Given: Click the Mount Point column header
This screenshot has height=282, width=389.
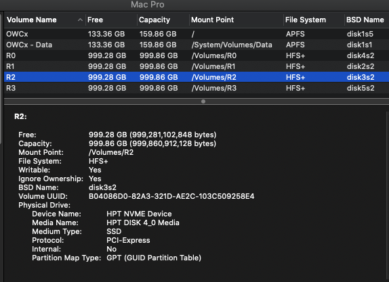Looking at the screenshot, I should (236, 20).
